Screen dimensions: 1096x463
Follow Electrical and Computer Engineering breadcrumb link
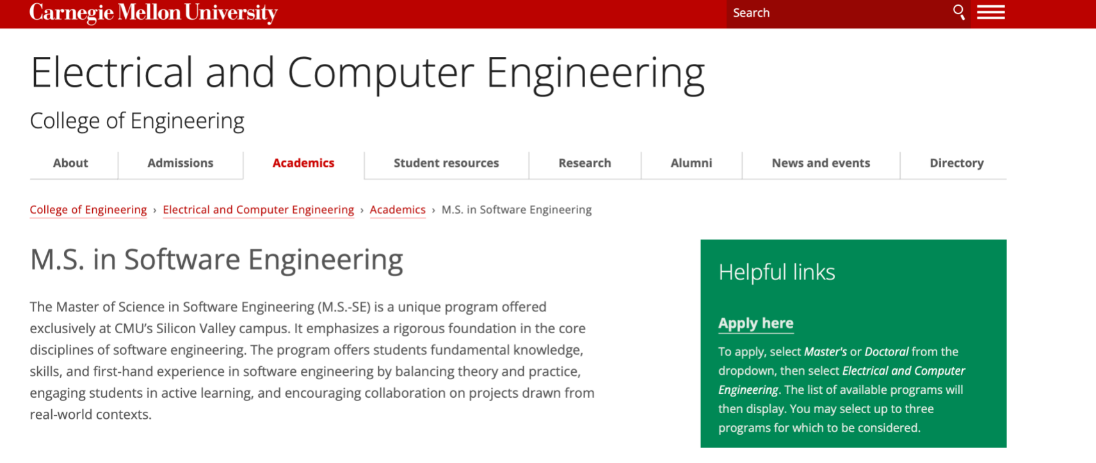coord(258,210)
